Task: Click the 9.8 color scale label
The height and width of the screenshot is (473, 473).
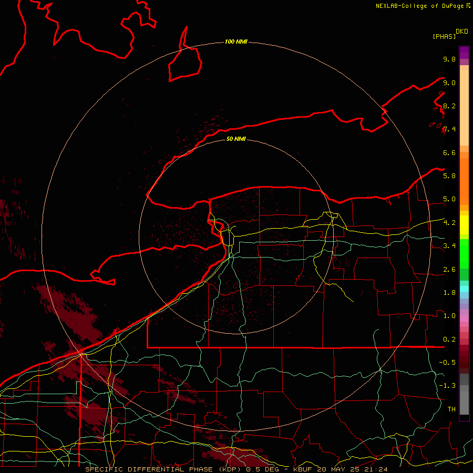Action: click(x=449, y=59)
